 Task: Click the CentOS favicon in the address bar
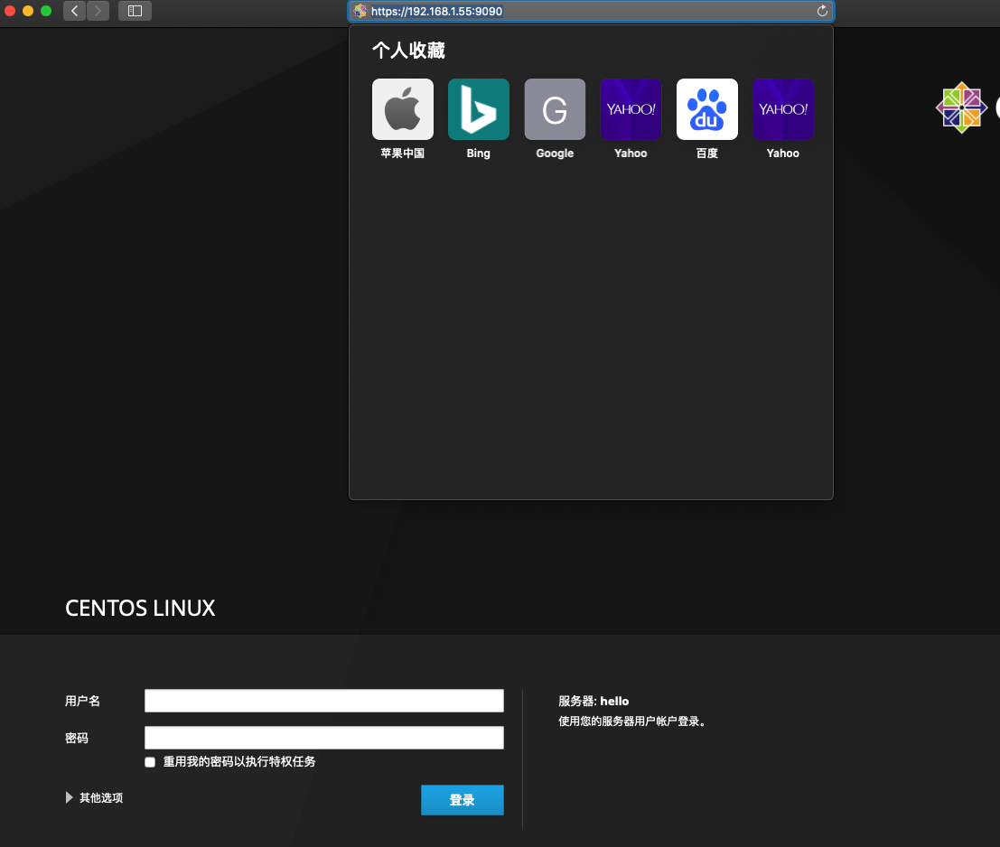coord(360,11)
